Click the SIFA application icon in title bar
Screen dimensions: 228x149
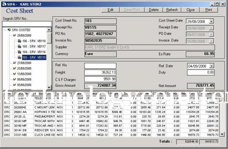(x=4, y=4)
